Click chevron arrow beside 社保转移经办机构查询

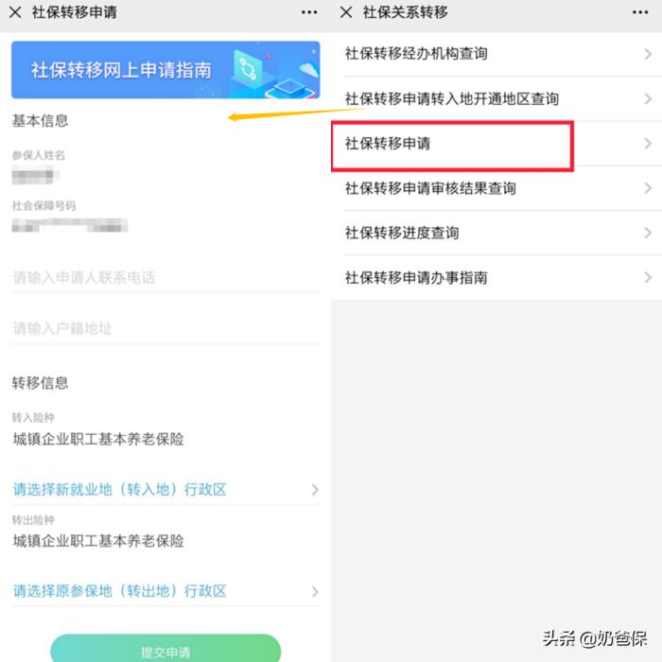pos(648,54)
